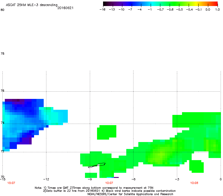
Task: Click the colorbar label "-0.5"
Action: [x=180, y=10]
